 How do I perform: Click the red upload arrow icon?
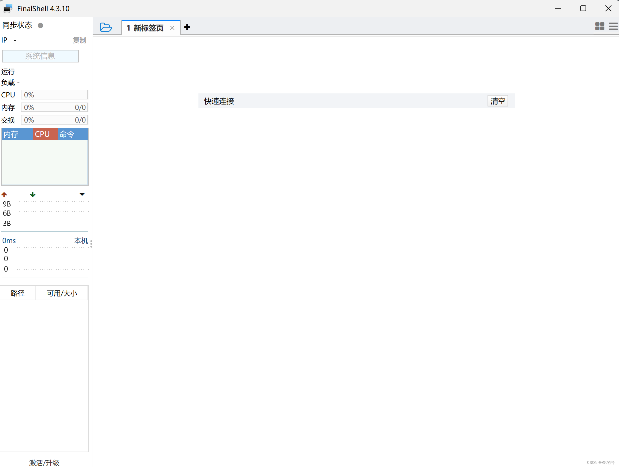coord(4,195)
